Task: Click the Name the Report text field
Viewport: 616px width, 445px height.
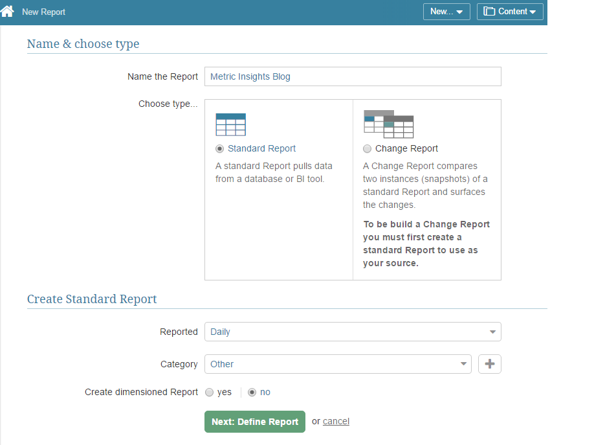Action: [353, 76]
